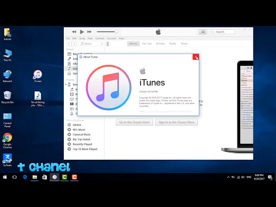The image size is (276, 207).
Task: Open the File menu
Action: (x=68, y=39)
